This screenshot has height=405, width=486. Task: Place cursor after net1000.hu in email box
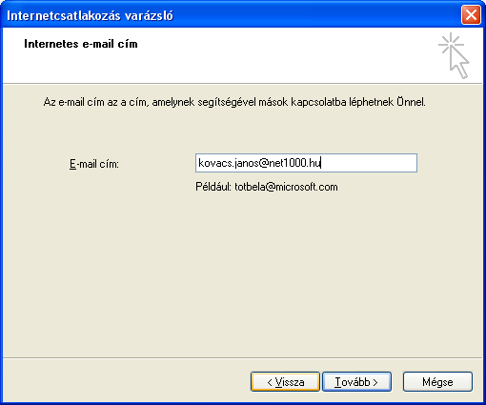pyautogui.click(x=321, y=163)
